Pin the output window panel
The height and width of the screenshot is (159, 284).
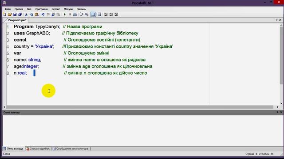pos(277,112)
